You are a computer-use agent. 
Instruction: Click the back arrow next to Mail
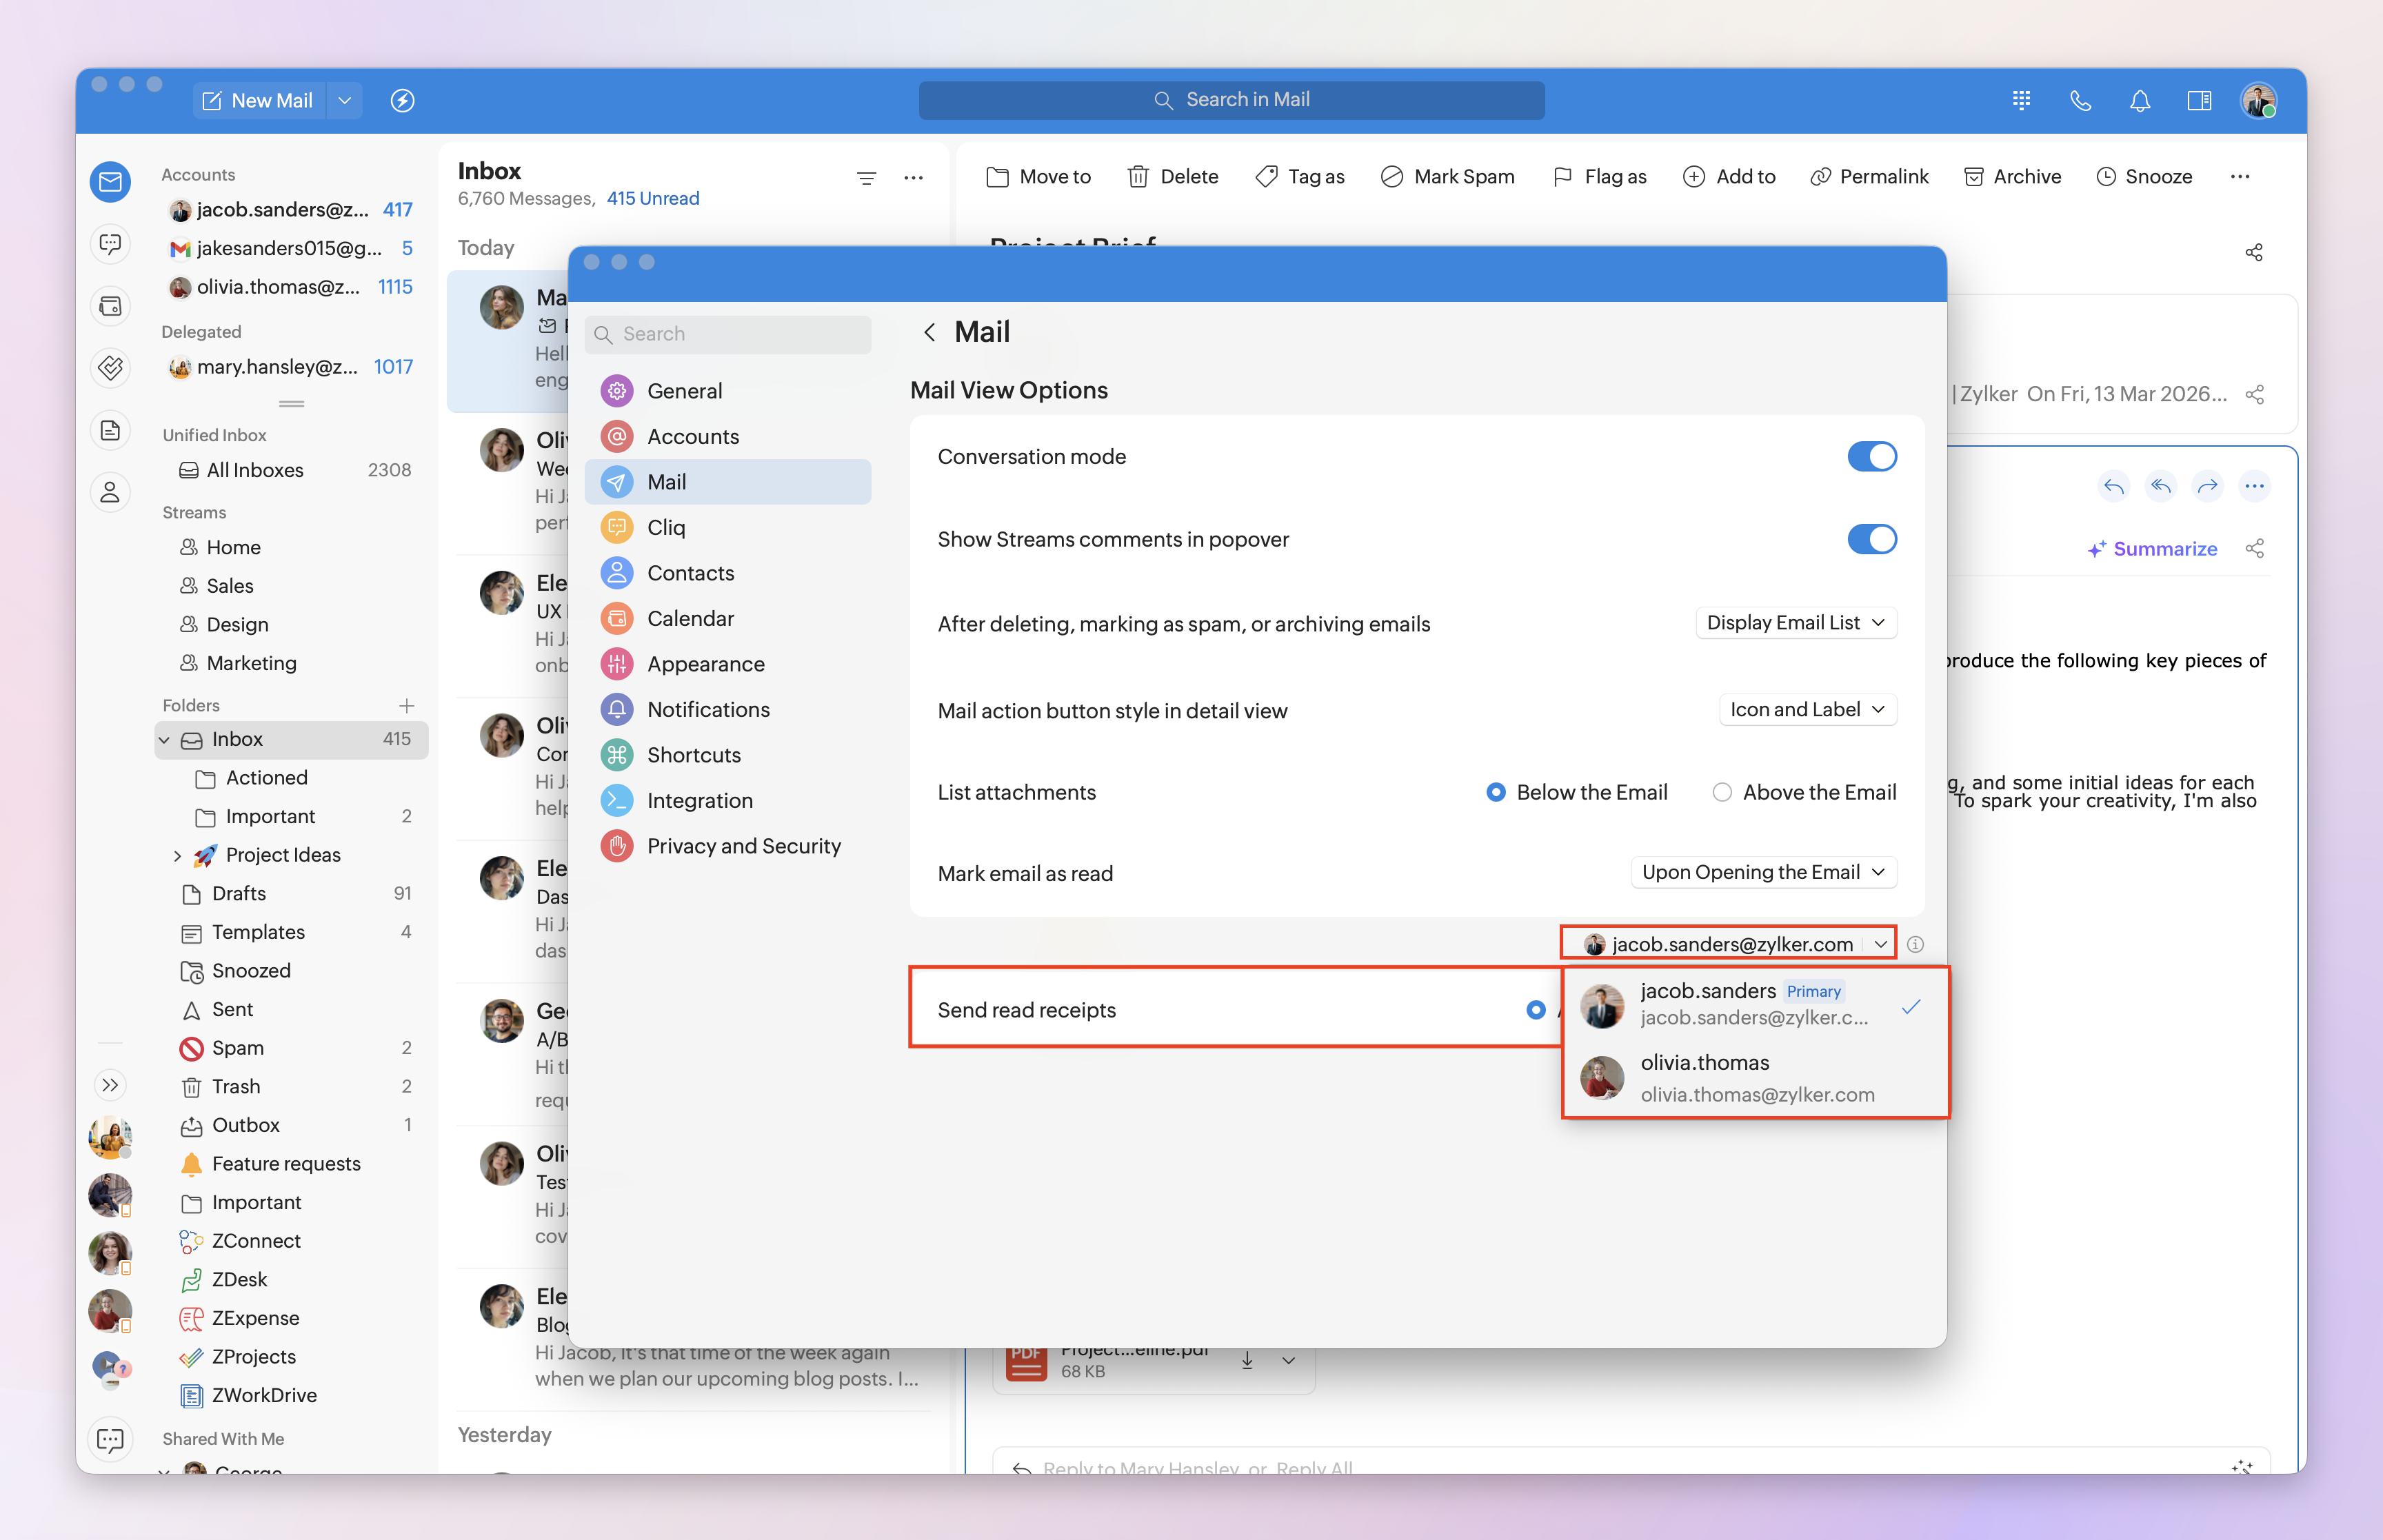[x=929, y=332]
